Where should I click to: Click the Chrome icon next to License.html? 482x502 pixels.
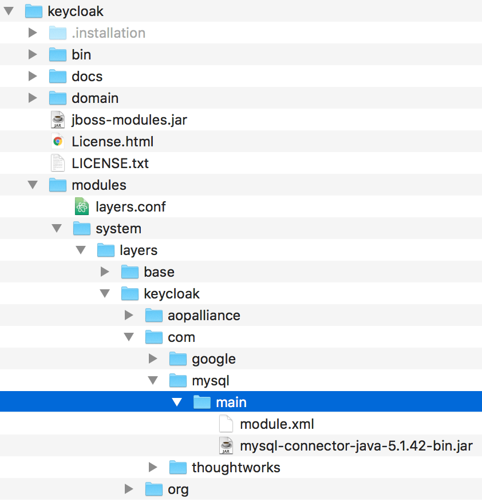(58, 141)
